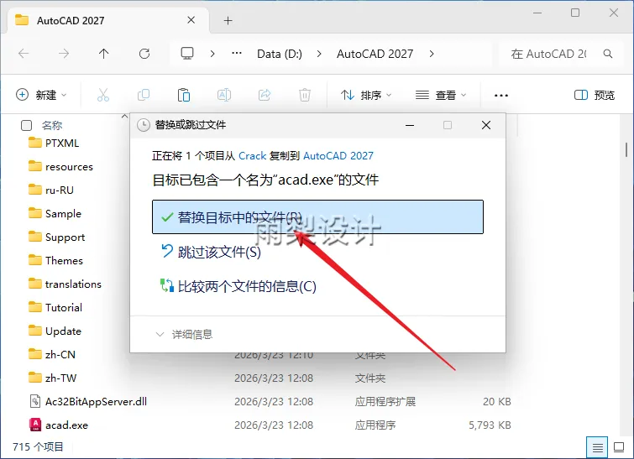Go up one folder level
The height and width of the screenshot is (459, 634).
(x=103, y=54)
